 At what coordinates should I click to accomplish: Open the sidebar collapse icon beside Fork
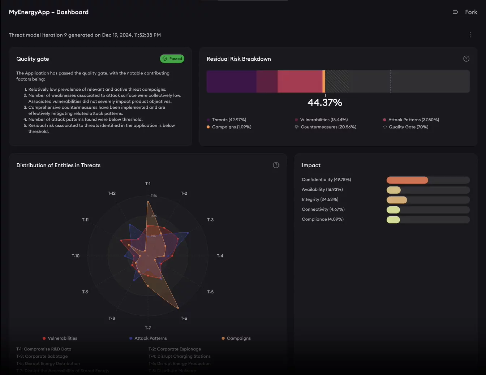pyautogui.click(x=455, y=12)
